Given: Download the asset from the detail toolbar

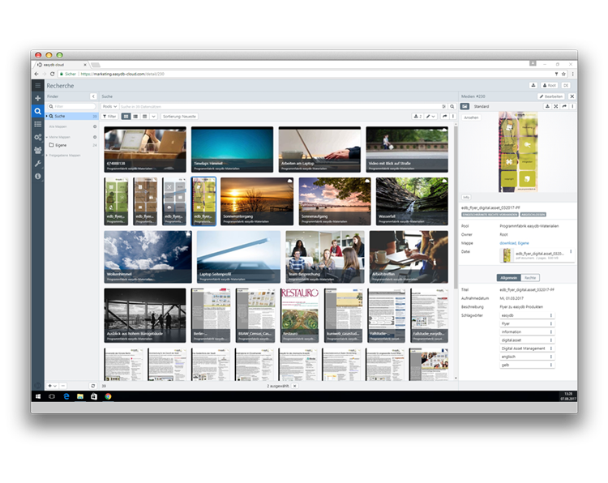Looking at the screenshot, I should pyautogui.click(x=547, y=106).
